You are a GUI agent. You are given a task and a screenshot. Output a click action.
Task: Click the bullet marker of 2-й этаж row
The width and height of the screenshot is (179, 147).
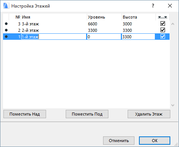(6, 30)
